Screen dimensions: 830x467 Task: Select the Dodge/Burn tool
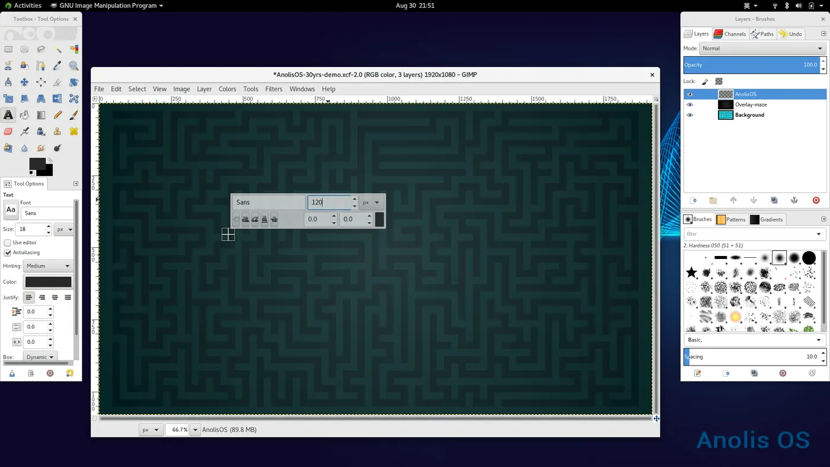58,148
